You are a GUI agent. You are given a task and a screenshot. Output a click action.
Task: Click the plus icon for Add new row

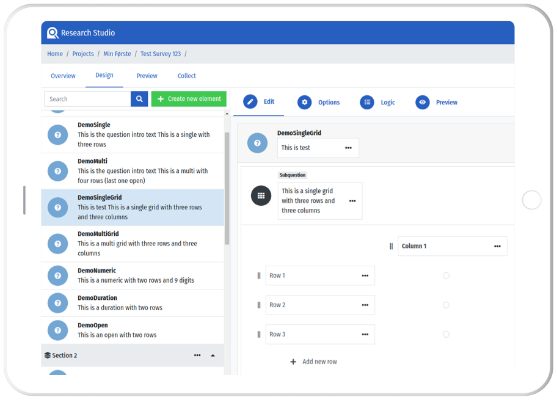pos(293,362)
